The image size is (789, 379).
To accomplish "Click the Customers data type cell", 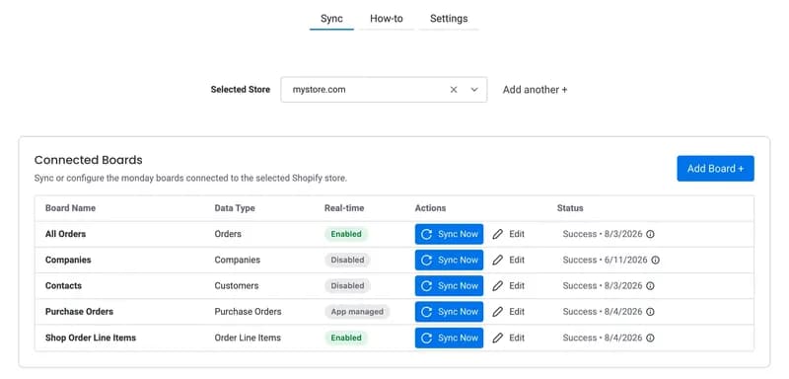I will coord(237,285).
